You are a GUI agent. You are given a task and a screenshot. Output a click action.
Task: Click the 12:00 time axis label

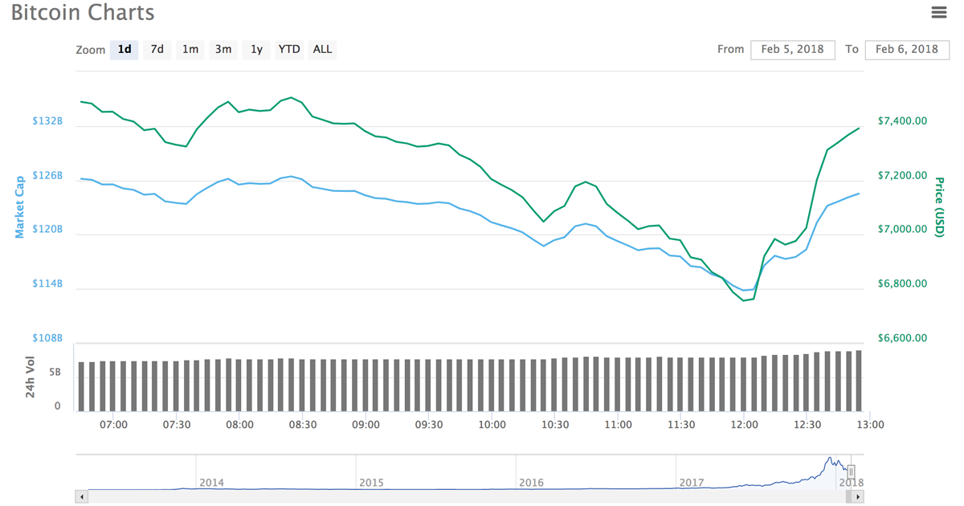744,425
